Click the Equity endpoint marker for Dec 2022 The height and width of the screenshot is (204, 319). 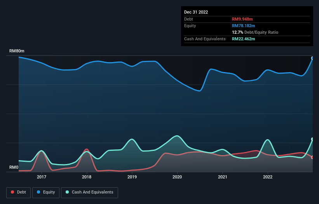pos(312,58)
